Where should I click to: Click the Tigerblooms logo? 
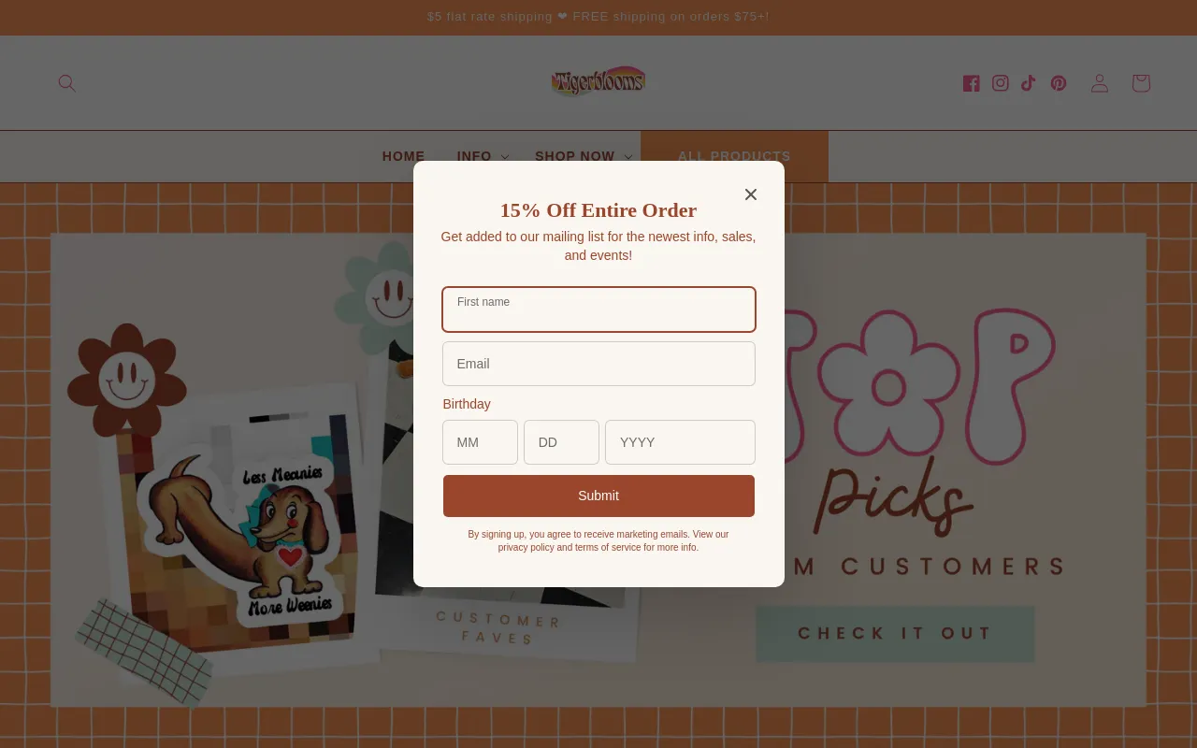[598, 82]
